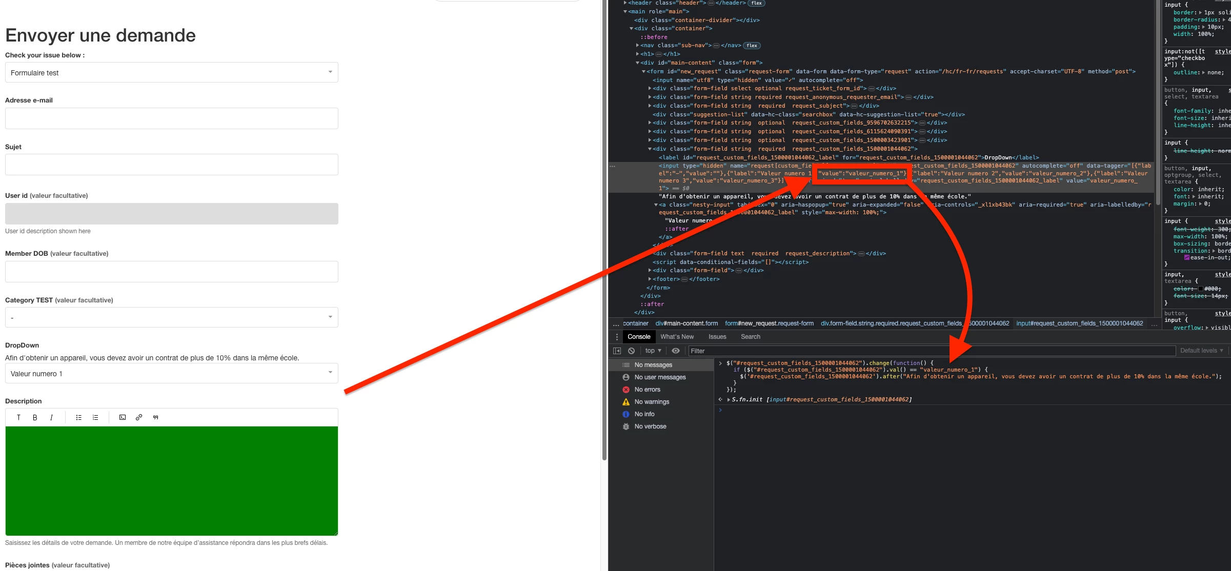
Task: Toggle the ease-in-out transition swatch checkbox
Action: pos(1186,257)
